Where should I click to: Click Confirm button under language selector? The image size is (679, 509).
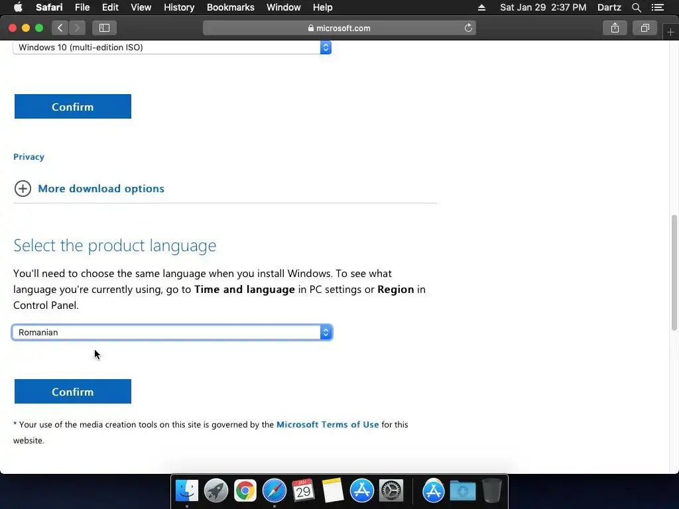pyautogui.click(x=73, y=392)
